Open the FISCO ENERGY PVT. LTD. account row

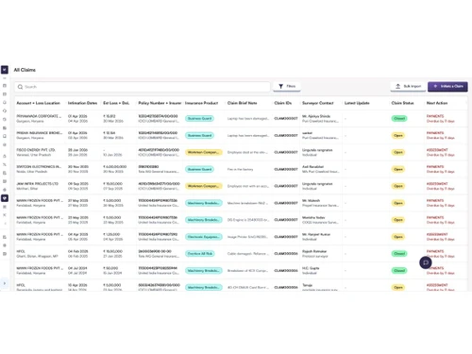(36, 150)
